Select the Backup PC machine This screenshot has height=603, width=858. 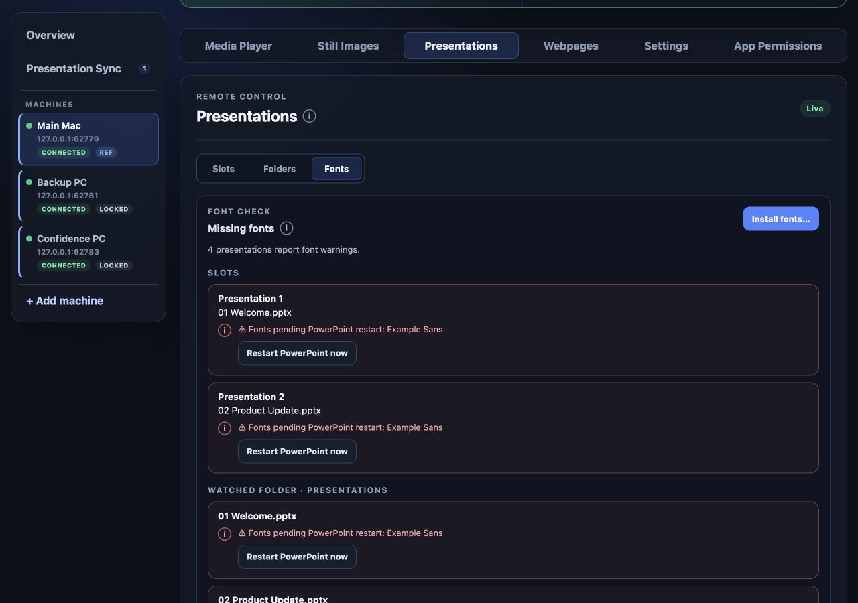point(88,196)
